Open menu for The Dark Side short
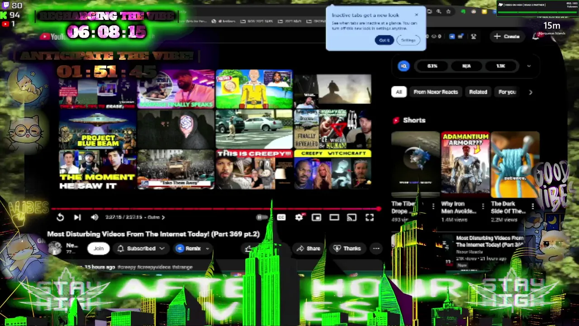579x326 pixels. tap(533, 206)
